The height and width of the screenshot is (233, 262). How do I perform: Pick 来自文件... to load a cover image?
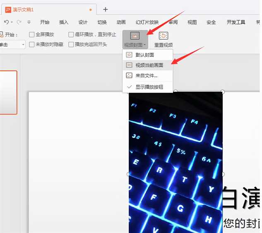tap(146, 76)
